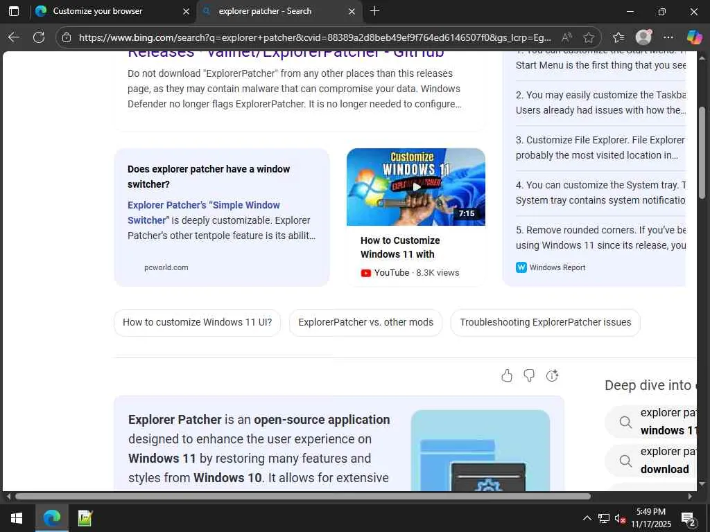Image resolution: width=710 pixels, height=532 pixels.
Task: Open a new tab with the plus button
Action: (374, 11)
